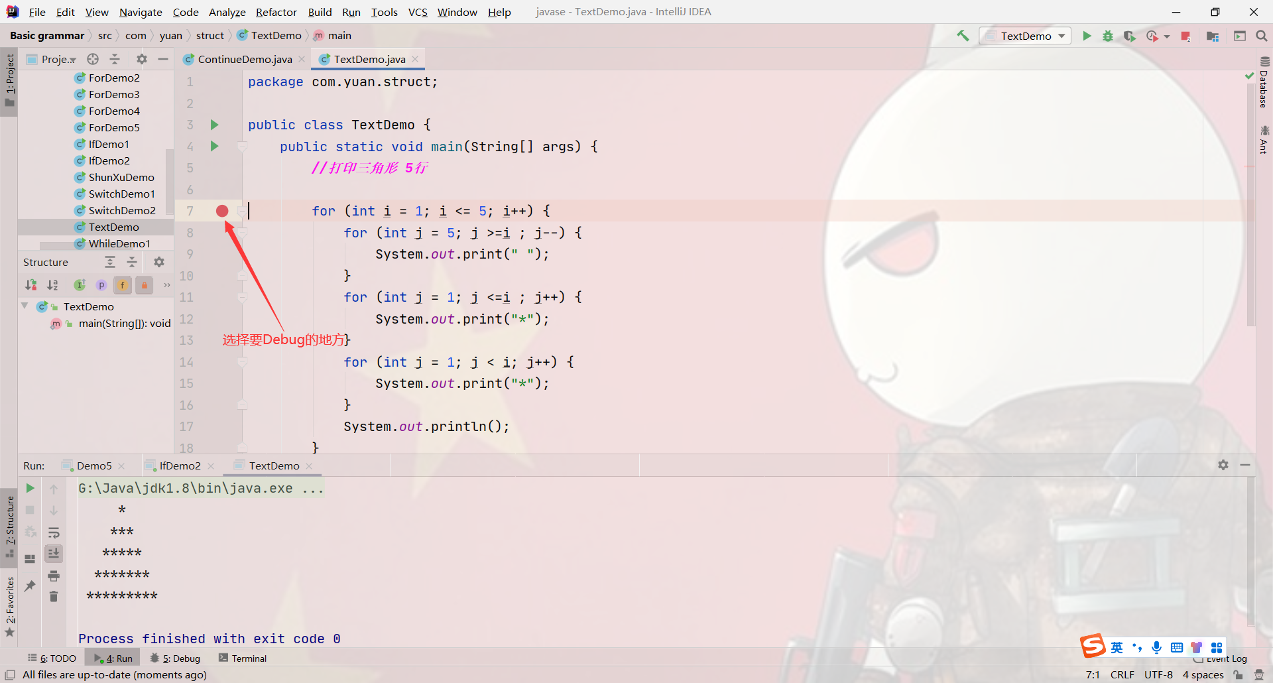Click the Sogou IME microphone icon

pyautogui.click(x=1156, y=647)
